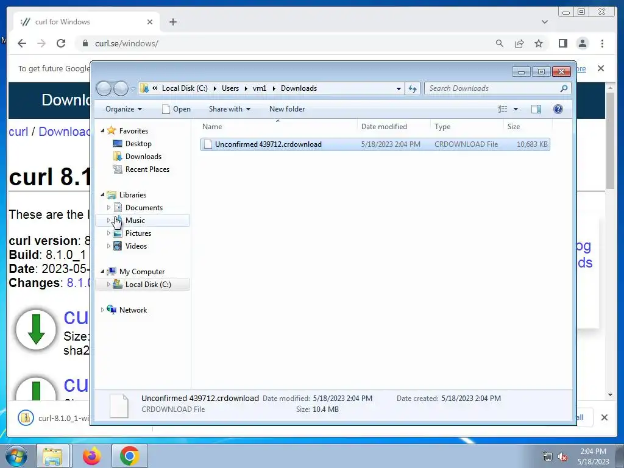This screenshot has height=468, width=624.
Task: Collapse the Favorites tree group
Action: [102, 130]
